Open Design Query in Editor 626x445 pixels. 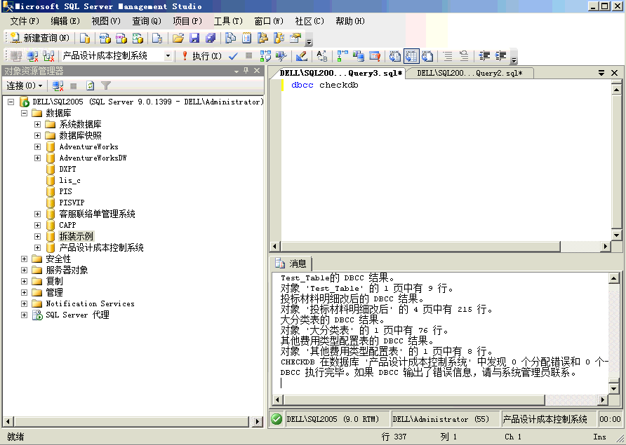pos(302,56)
